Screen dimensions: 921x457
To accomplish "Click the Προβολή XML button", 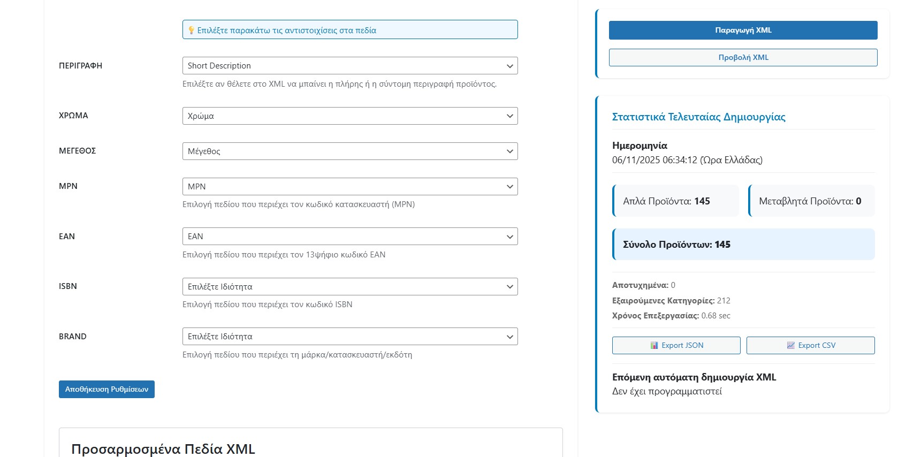I will click(743, 58).
